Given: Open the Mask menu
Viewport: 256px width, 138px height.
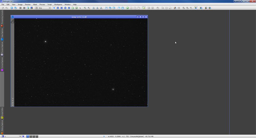Looking at the screenshot, I should (35, 4).
